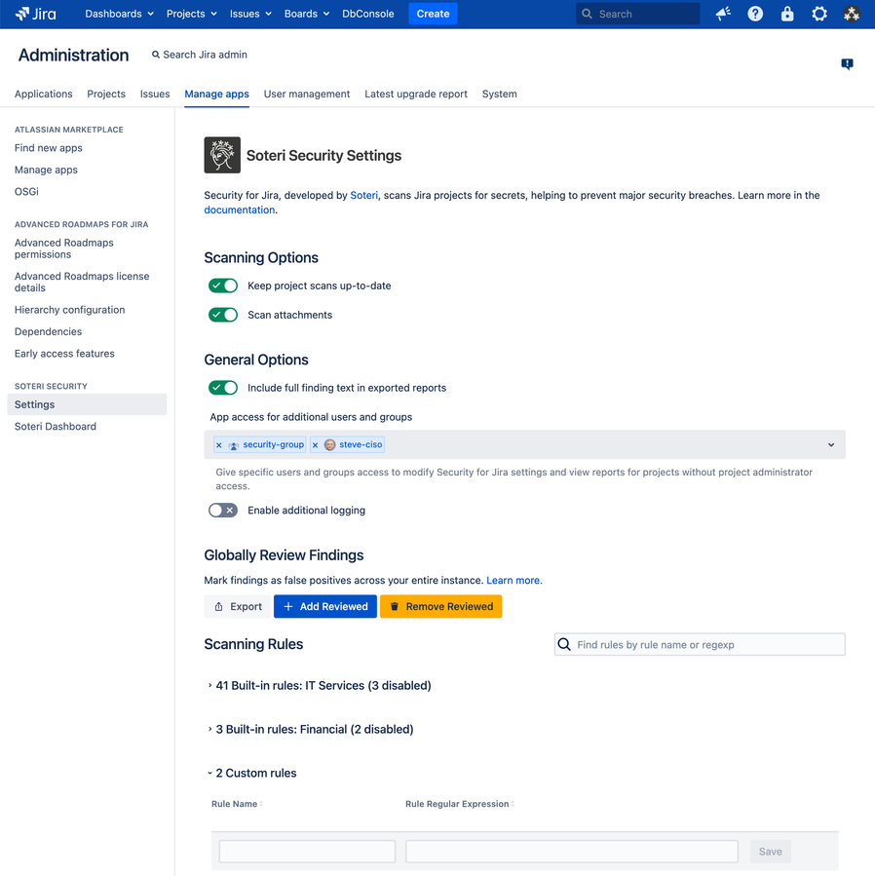
Task: Open Dependencies in the sidebar
Action: (48, 332)
